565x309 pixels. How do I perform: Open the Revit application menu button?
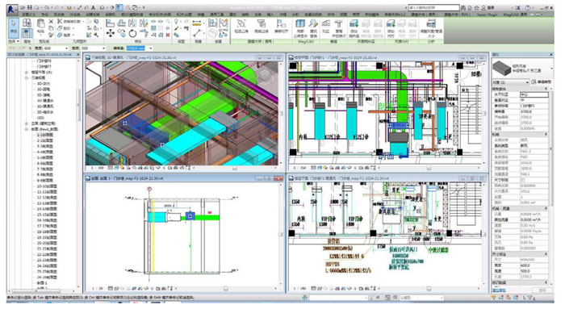pos(12,9)
